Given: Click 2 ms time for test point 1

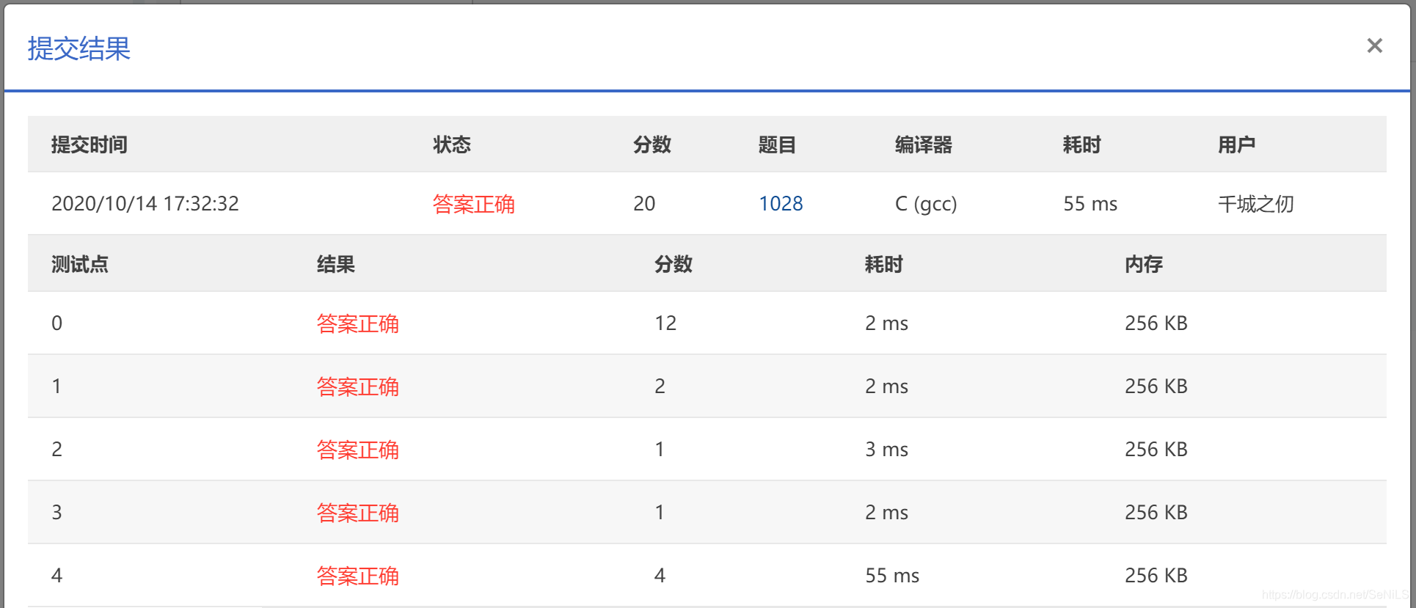Looking at the screenshot, I should (886, 386).
